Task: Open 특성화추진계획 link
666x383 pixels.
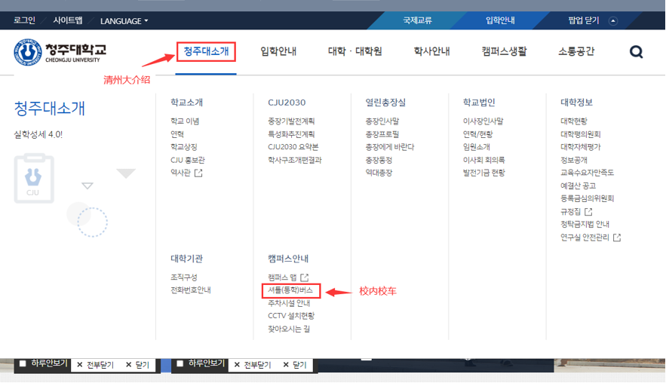Action: tap(291, 134)
